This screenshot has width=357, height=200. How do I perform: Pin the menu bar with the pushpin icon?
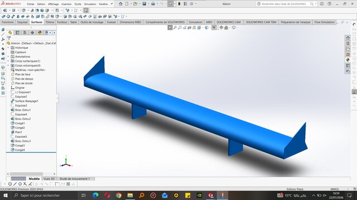[112, 4]
